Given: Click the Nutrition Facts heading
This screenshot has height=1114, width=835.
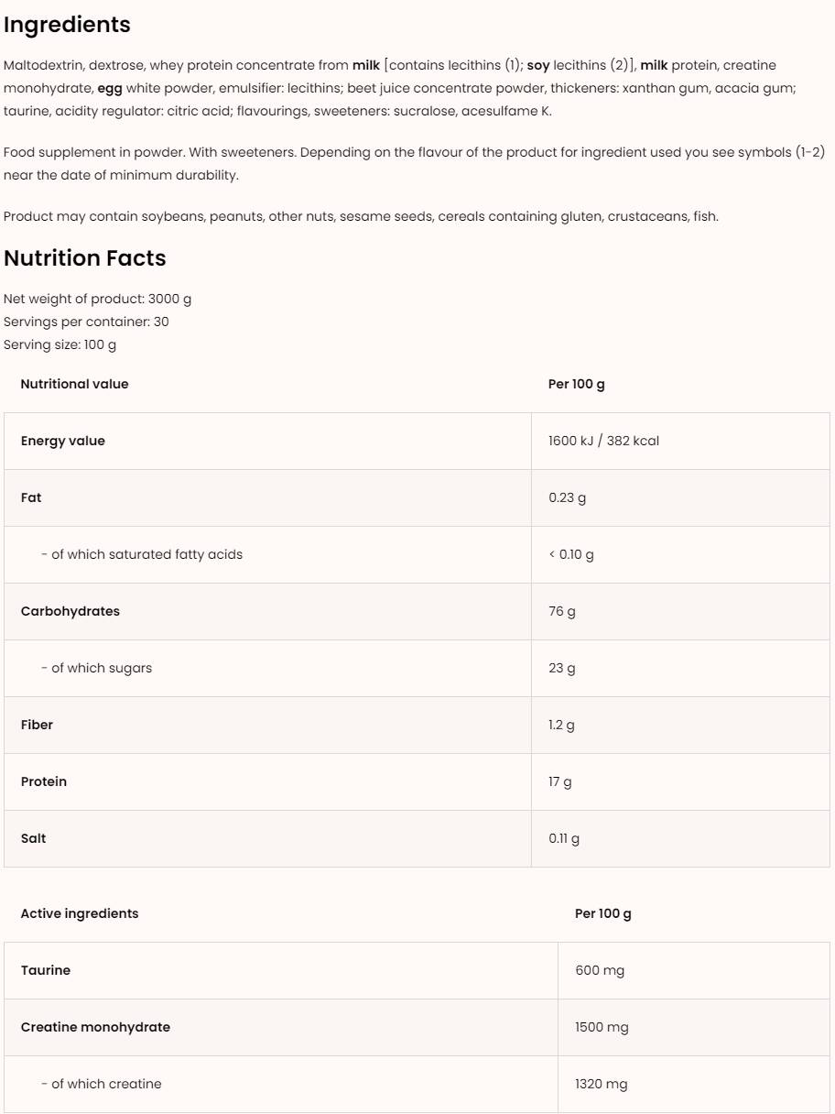Looking at the screenshot, I should point(85,258).
